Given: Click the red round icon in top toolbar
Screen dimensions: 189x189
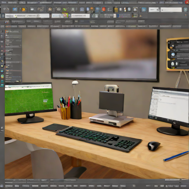Looking at the screenshot, I should click(104, 9).
